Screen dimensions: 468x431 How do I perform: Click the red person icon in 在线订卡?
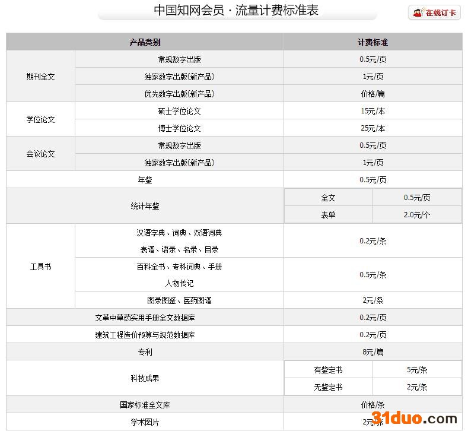click(x=418, y=12)
